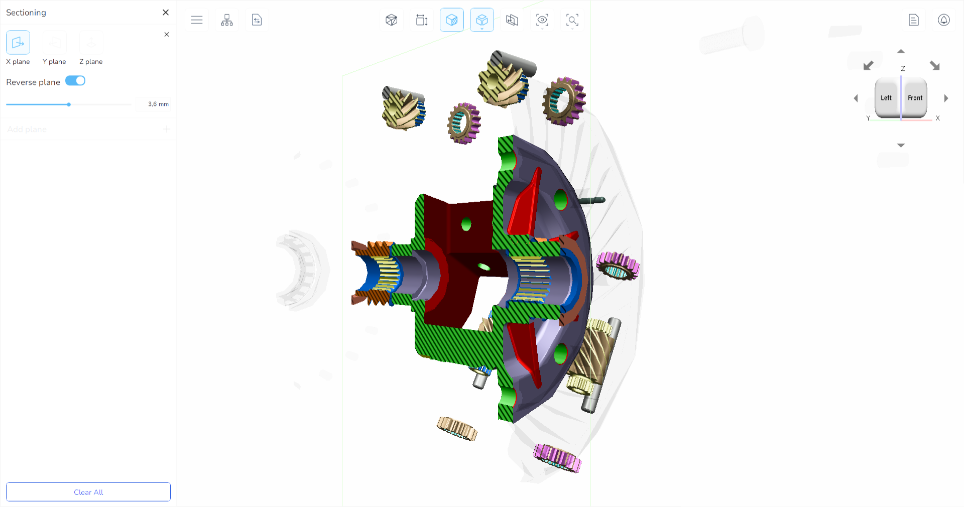Viewport: 964px width, 507px height.
Task: Open the main hamburger menu
Action: 196,20
